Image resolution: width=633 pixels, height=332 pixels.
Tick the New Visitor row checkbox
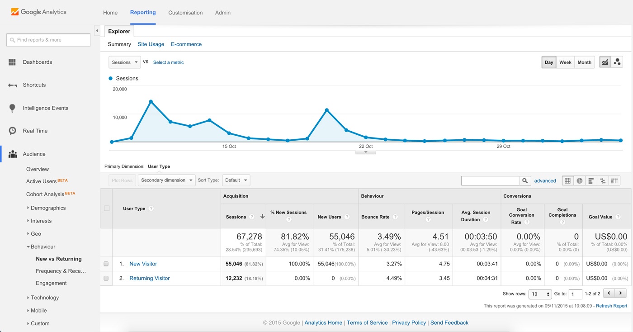pos(106,264)
